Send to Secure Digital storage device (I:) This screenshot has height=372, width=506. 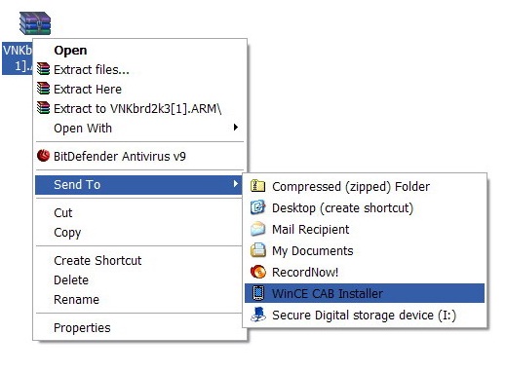pyautogui.click(x=365, y=315)
